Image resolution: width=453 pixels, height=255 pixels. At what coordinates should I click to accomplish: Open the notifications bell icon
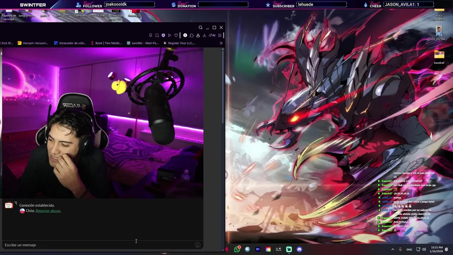447,249
